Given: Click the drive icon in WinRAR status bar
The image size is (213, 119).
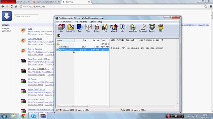Looking at the screenshot, I should (x=57, y=110).
